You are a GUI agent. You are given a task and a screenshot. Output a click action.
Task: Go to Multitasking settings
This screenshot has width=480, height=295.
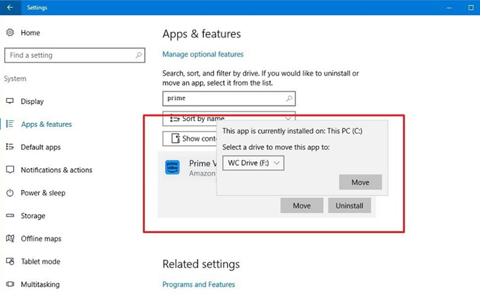[x=40, y=284]
